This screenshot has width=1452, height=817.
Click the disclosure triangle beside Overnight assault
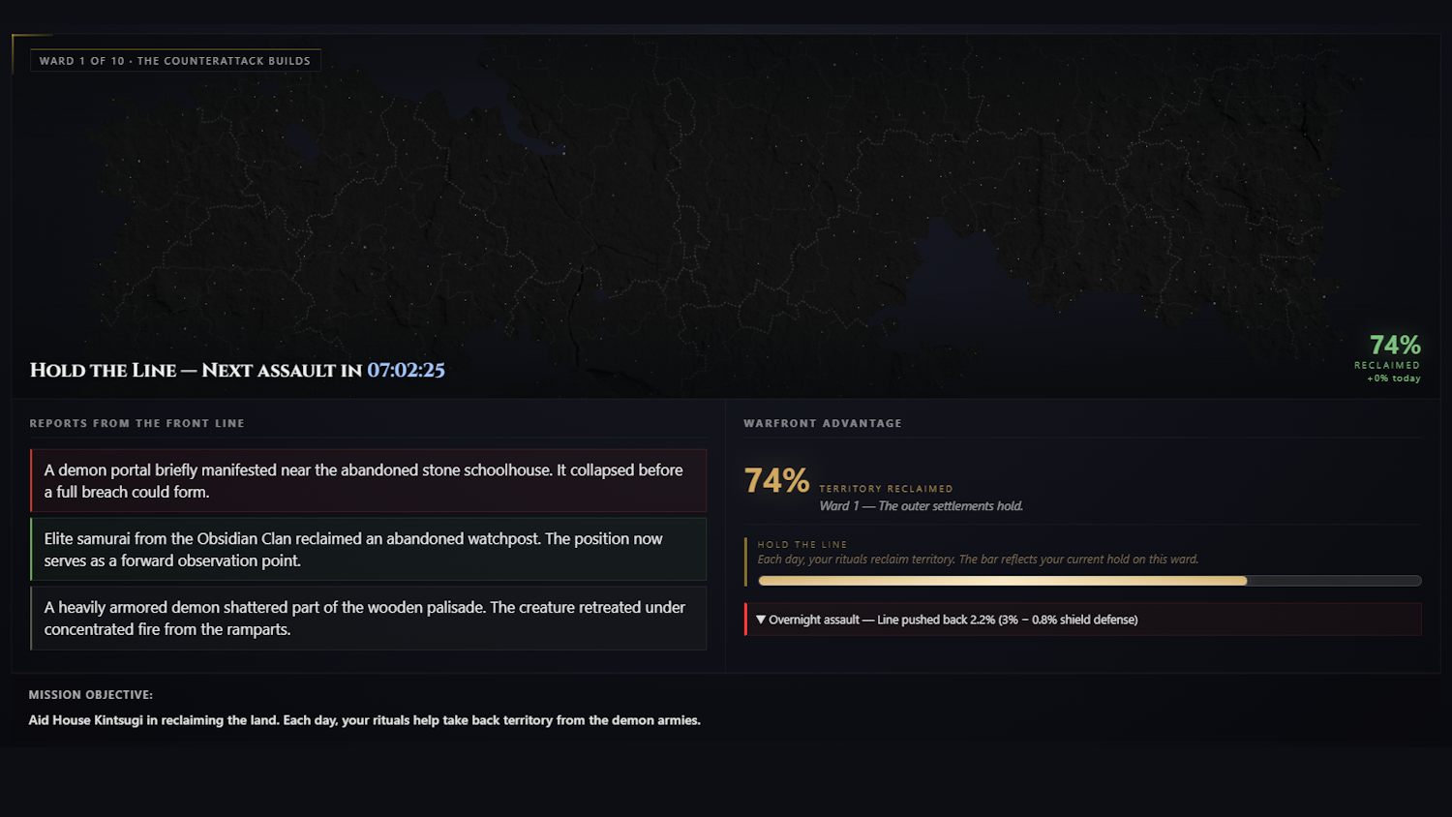click(761, 620)
